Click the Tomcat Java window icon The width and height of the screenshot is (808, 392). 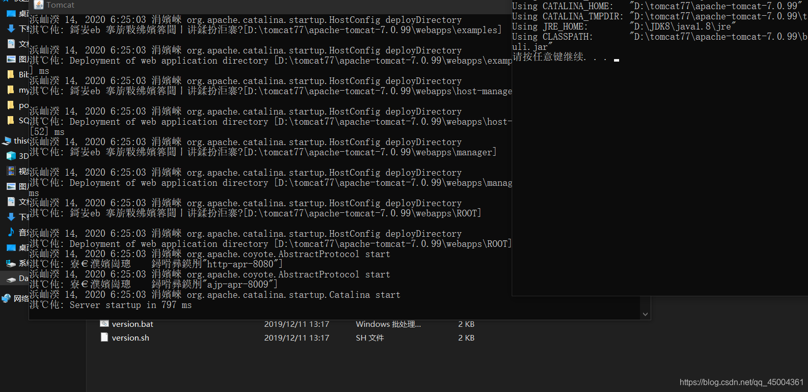tap(39, 5)
